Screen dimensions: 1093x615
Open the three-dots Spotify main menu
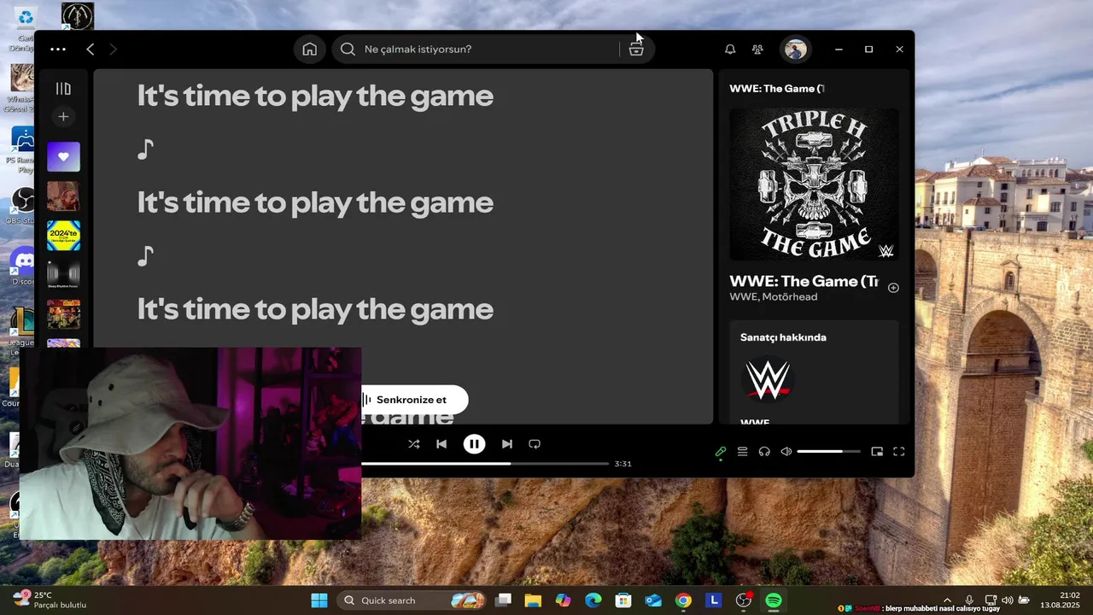coord(58,50)
